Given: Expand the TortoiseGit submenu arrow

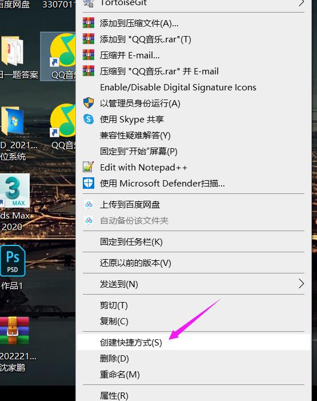Looking at the screenshot, I should tap(302, 3).
